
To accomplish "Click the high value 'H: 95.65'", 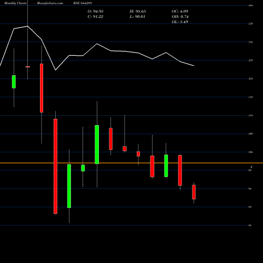I will tap(138, 12).
